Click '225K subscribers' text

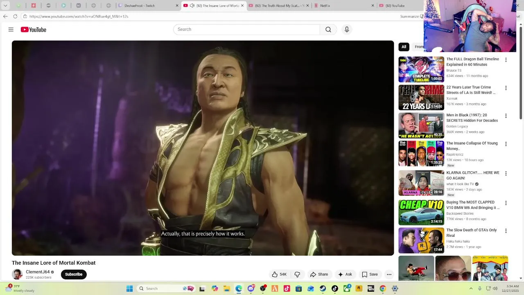tap(38, 278)
